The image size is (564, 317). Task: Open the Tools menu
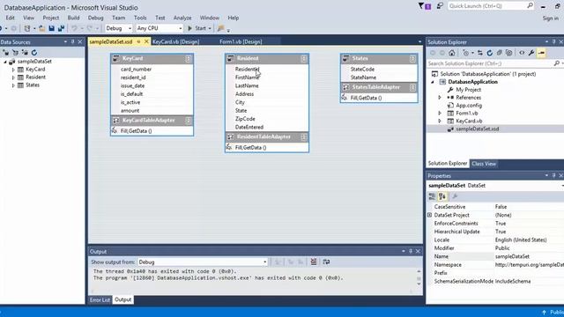[140, 18]
